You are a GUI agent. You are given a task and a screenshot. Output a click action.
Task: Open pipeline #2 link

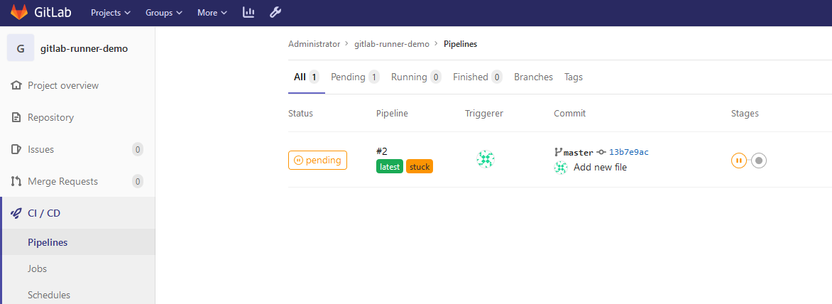(381, 151)
